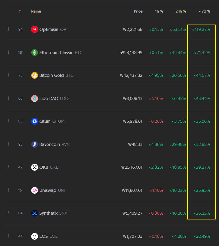The width and height of the screenshot is (219, 246).
Task: Click Synthetix 7d change 26.25%
Action: pos(202,213)
